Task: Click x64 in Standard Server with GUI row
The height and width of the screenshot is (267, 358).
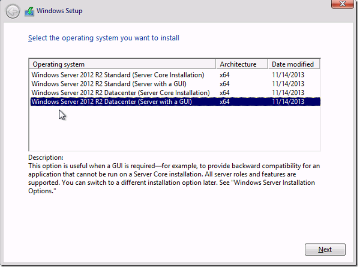Action: coord(224,84)
